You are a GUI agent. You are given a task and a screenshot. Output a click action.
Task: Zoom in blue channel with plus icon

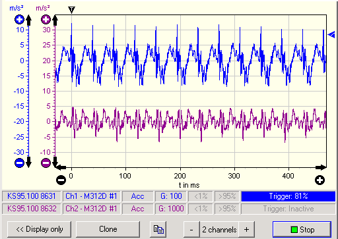click(19, 20)
